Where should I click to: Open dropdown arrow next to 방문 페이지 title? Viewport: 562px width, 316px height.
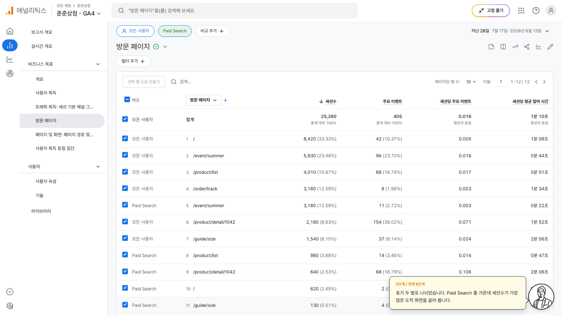165,47
